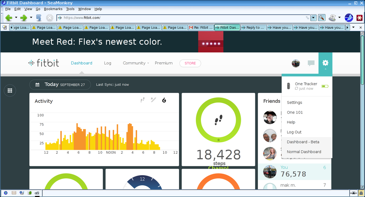Click the 18,428 steps progress ring
The height and width of the screenshot is (197, 365).
pos(218,120)
